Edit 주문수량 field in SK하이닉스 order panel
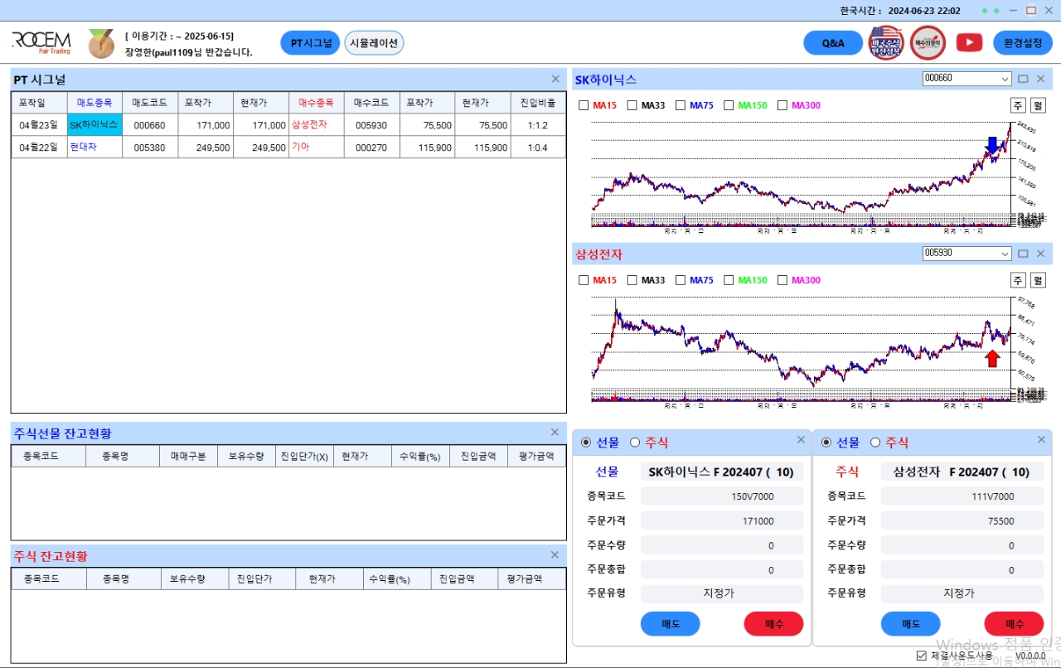This screenshot has width=1061, height=668. point(722,545)
